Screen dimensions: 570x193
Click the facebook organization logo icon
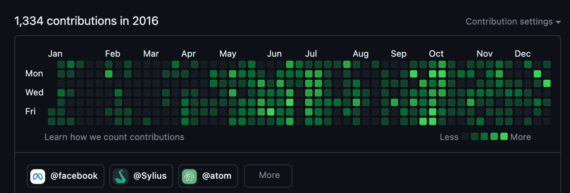point(38,176)
